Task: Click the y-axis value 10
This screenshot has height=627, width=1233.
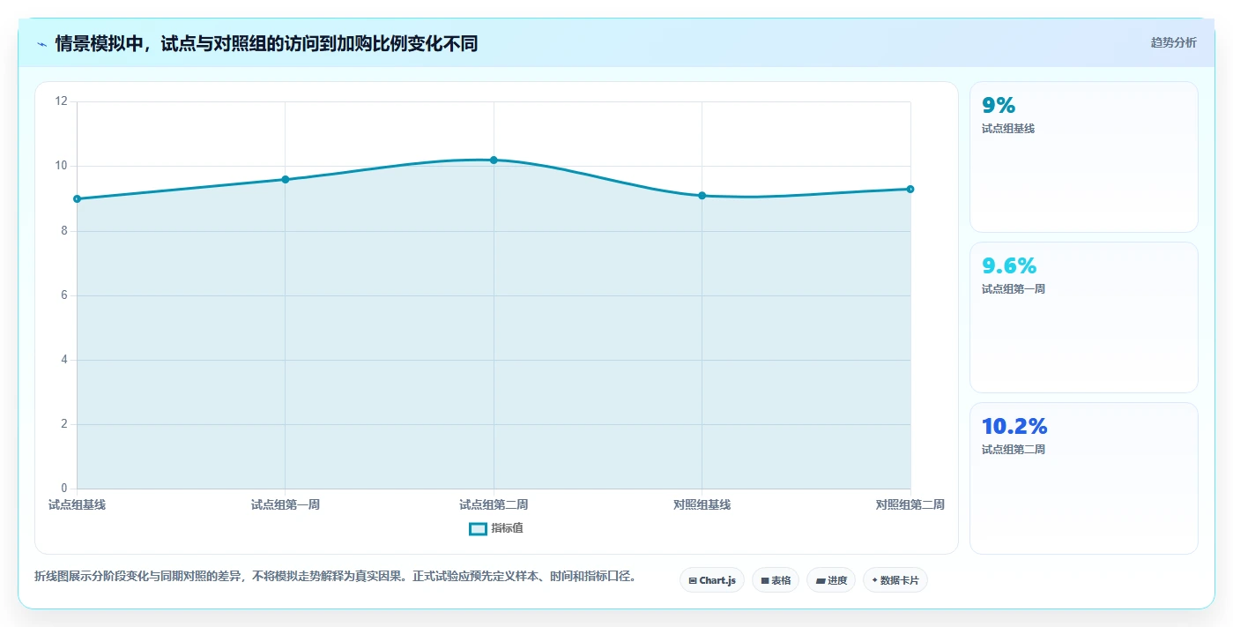Action: click(61, 166)
